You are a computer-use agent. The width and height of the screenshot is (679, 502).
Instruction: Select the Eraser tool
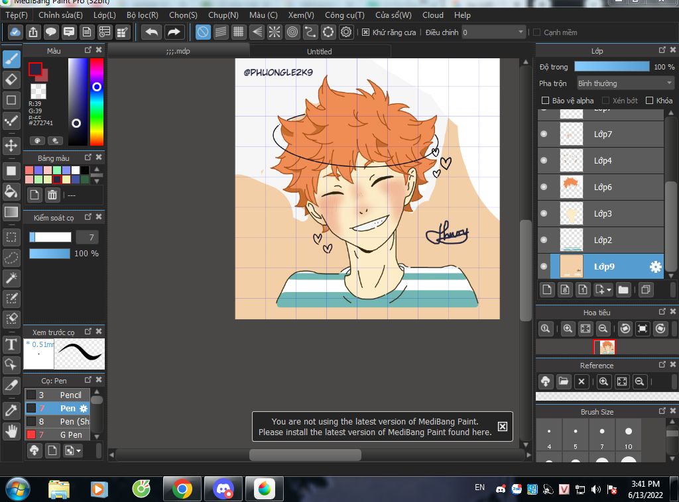(x=12, y=79)
